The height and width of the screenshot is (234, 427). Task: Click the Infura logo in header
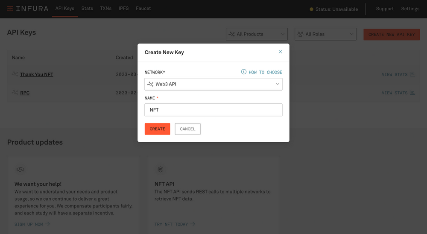coord(27,9)
